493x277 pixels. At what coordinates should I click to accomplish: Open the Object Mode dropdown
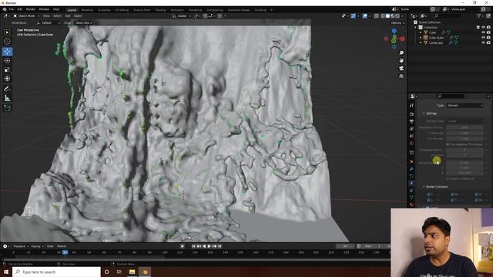[x=26, y=15]
